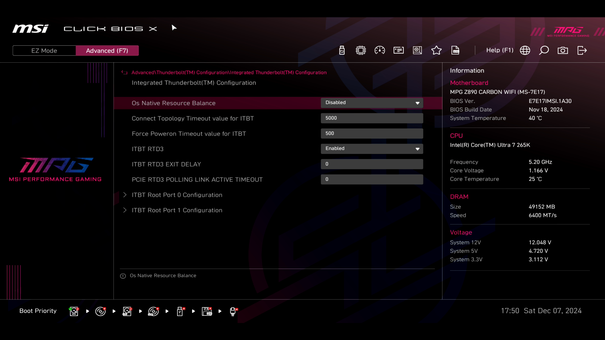Open Os Native Resource Balance dropdown
This screenshot has height=340, width=605.
(x=372, y=103)
